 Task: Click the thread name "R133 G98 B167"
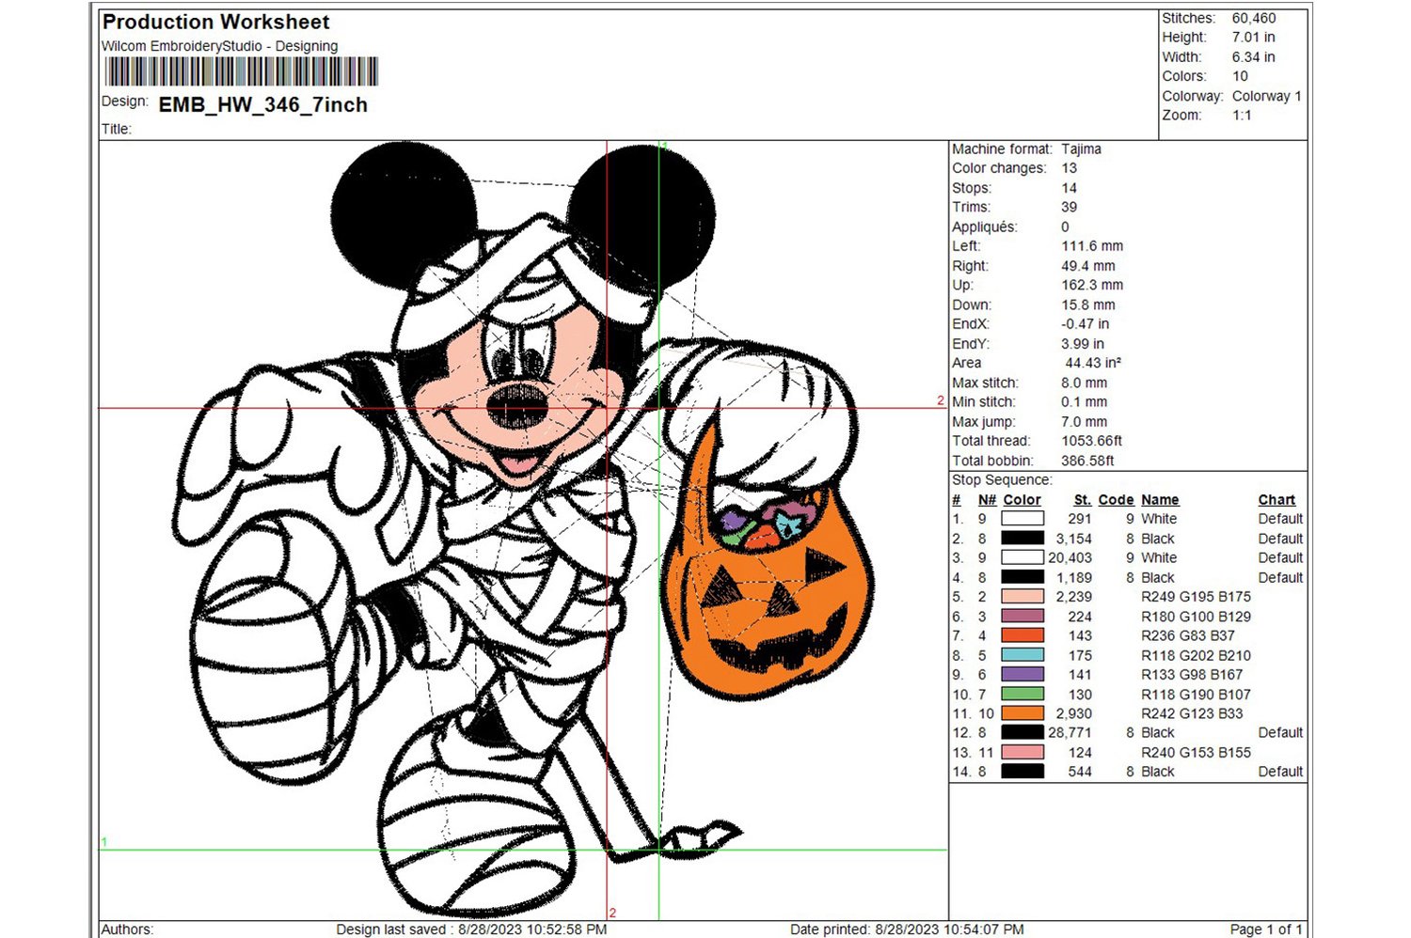click(x=1192, y=674)
